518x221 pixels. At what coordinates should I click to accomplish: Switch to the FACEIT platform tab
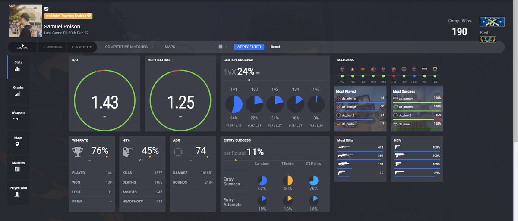81,47
